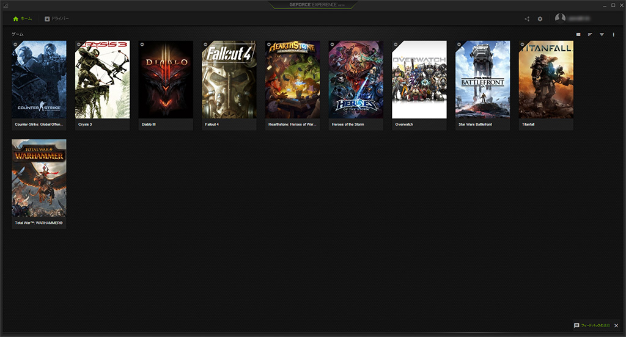The image size is (626, 337).
Task: Select the Crysis 3 game cover
Action: [x=102, y=79]
